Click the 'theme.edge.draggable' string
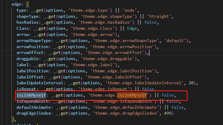The image size is (223, 125). pos(108,59)
